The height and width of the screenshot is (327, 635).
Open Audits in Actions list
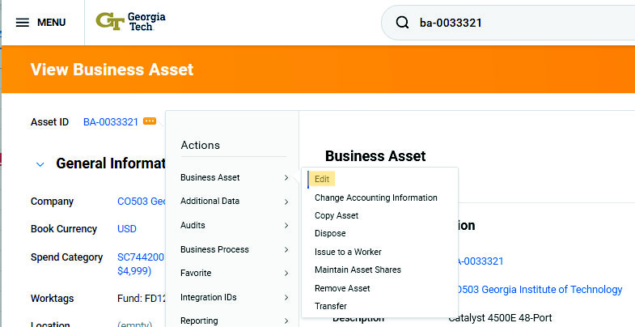tap(193, 225)
